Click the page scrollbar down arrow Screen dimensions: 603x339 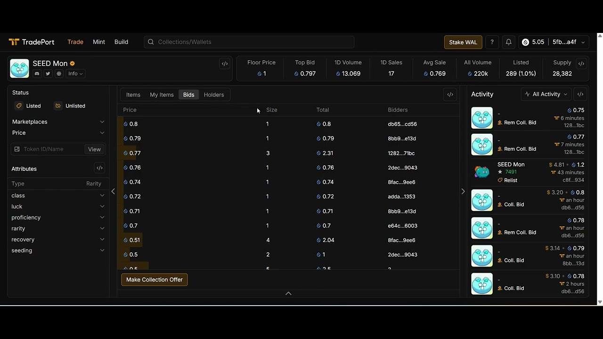(600, 302)
